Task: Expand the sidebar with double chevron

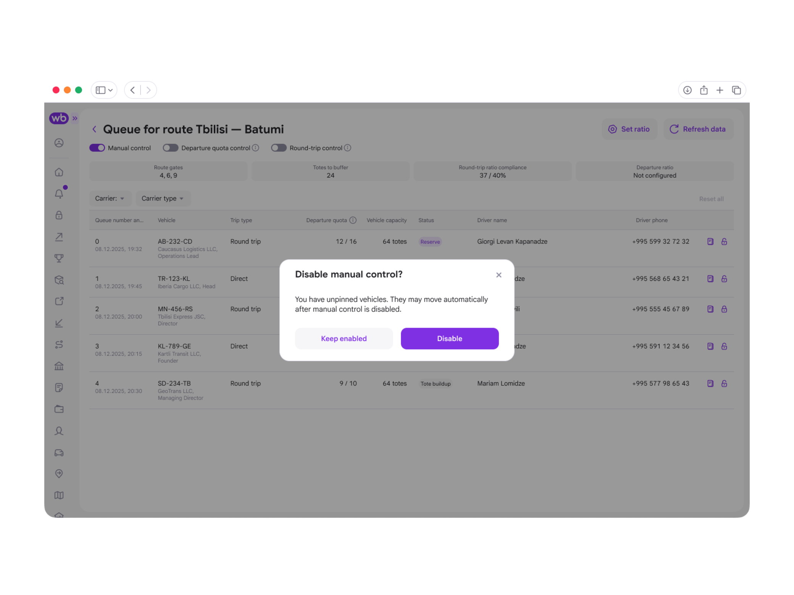Action: (75, 118)
